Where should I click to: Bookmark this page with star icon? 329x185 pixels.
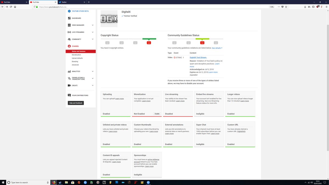point(286,7)
